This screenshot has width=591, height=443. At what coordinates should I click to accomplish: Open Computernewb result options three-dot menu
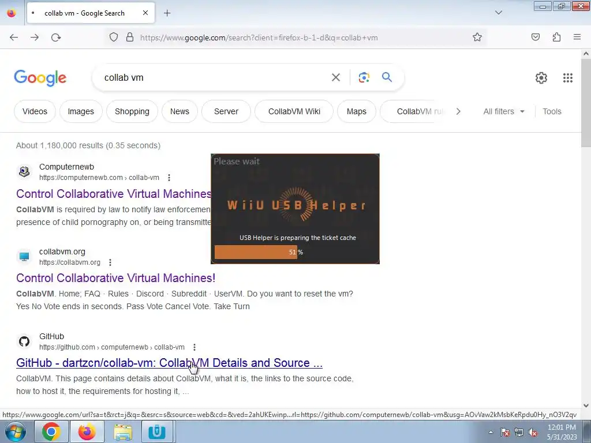pos(169,178)
